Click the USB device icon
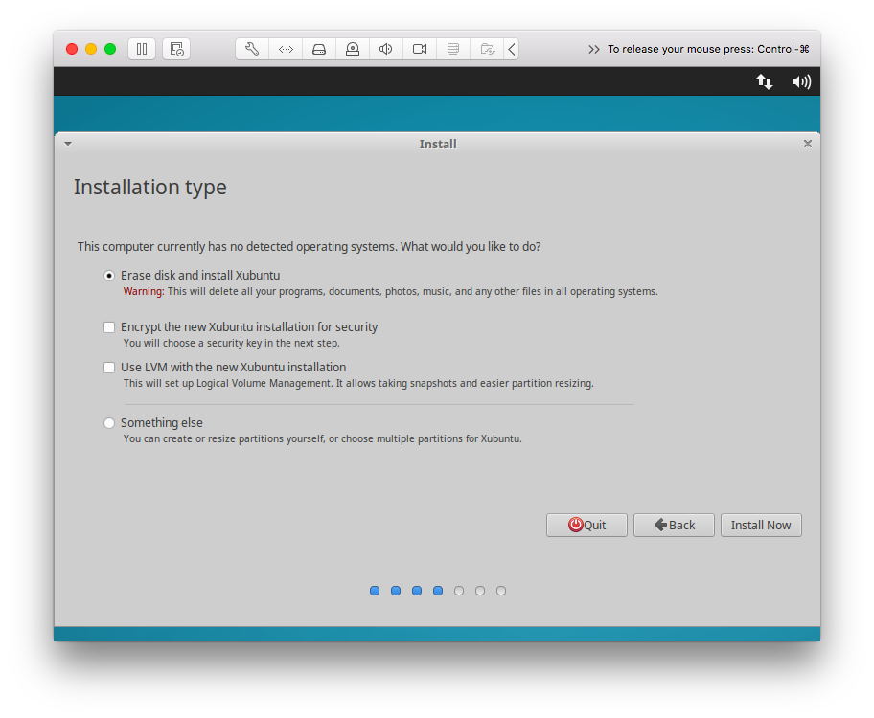 pos(453,49)
